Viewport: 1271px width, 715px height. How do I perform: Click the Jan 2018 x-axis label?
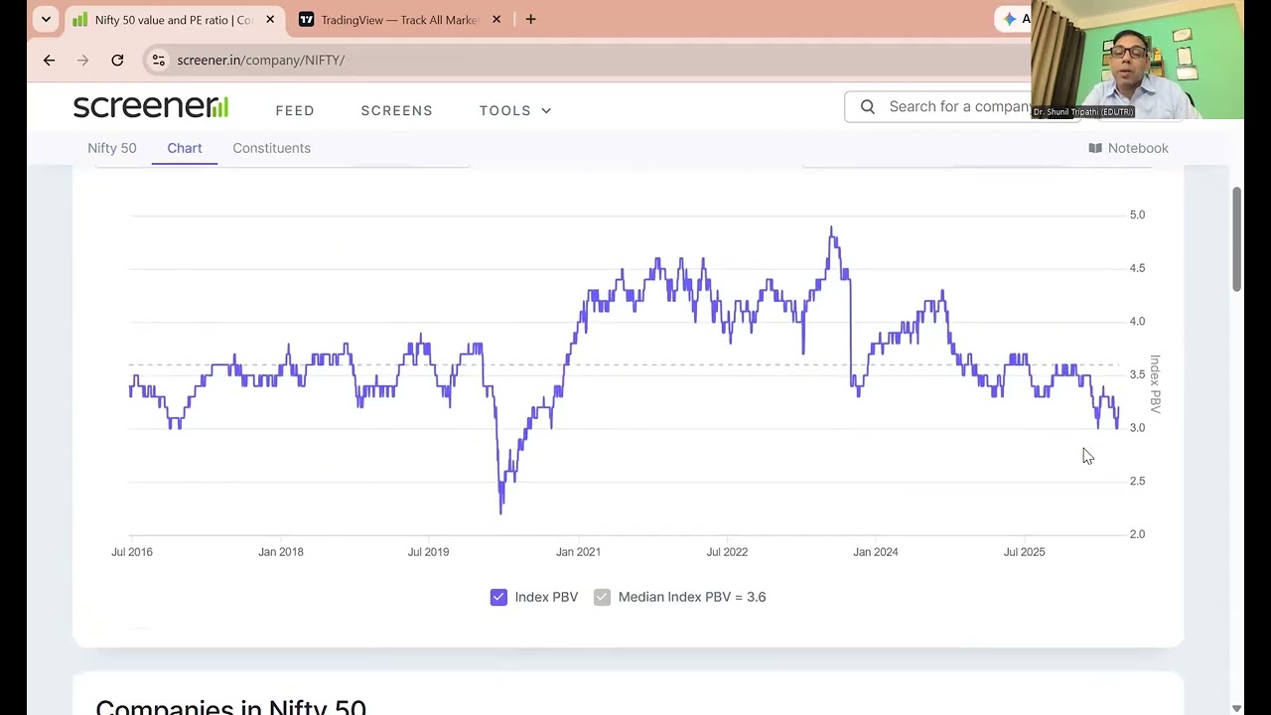coord(281,551)
